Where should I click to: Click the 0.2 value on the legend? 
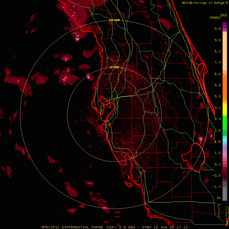(218, 164)
